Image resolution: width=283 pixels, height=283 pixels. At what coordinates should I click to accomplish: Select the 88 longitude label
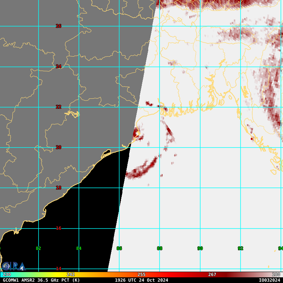[x=160, y=248]
